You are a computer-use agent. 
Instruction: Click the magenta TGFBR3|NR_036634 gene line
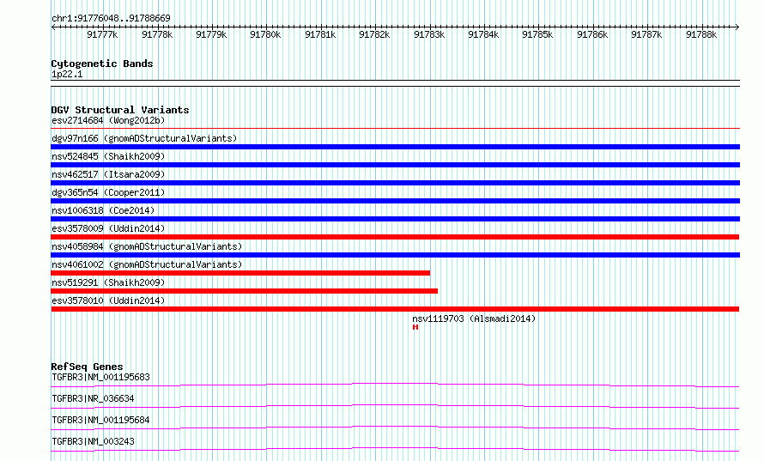click(395, 406)
